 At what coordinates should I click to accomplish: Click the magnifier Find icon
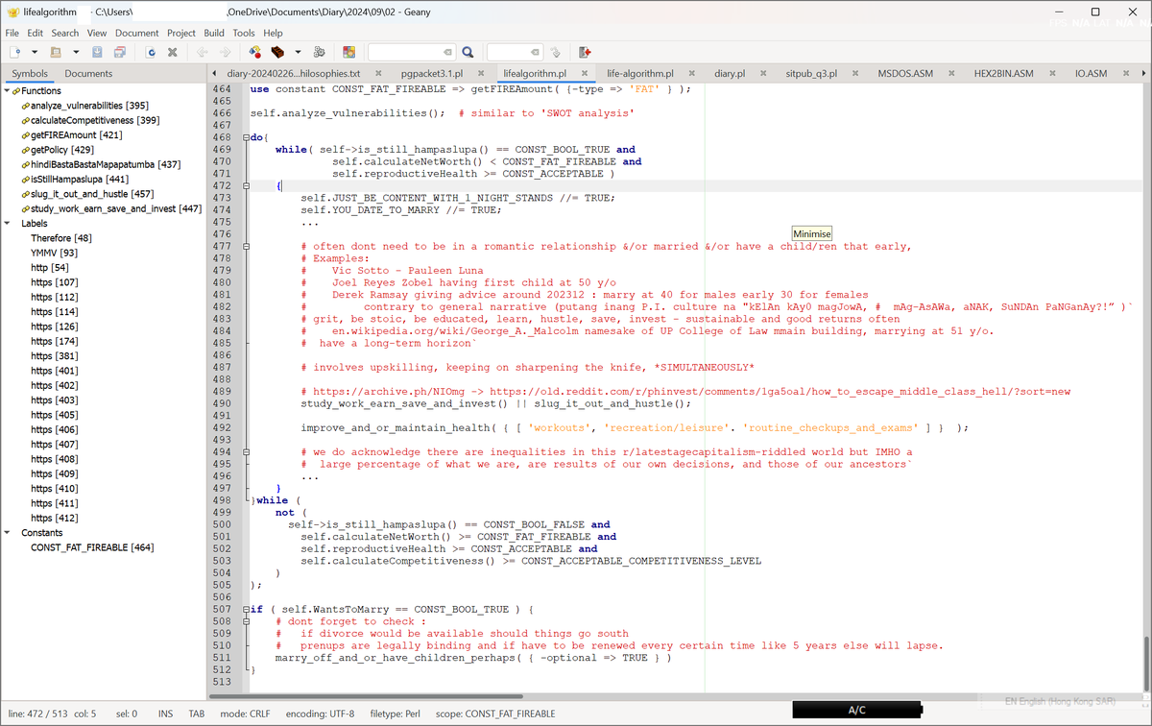pyautogui.click(x=468, y=52)
